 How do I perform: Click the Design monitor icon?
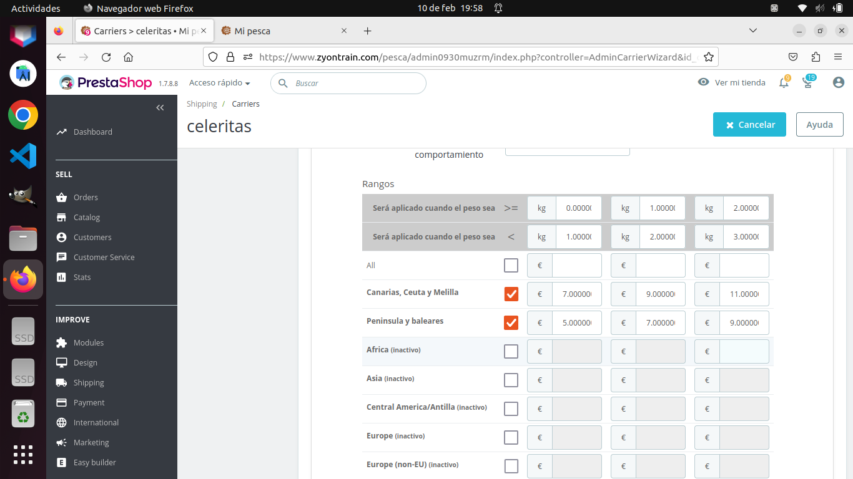(x=61, y=362)
